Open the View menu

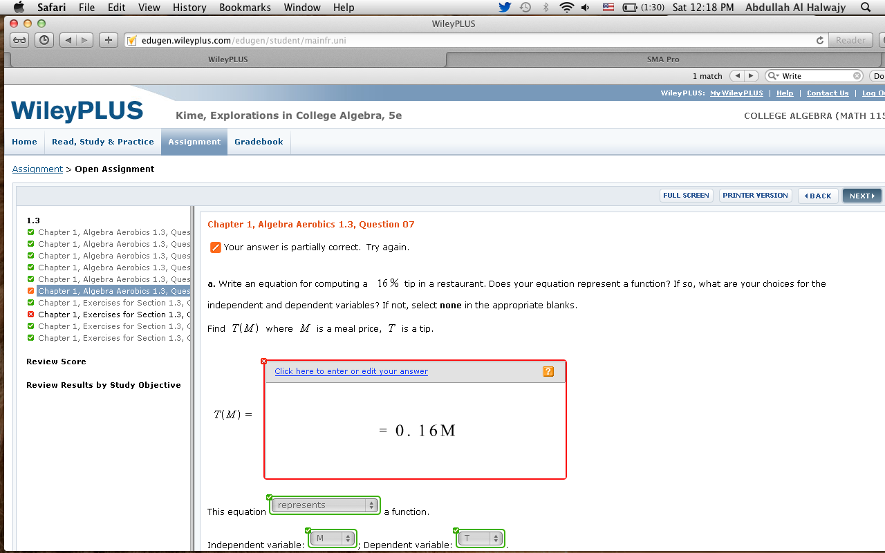pos(149,8)
